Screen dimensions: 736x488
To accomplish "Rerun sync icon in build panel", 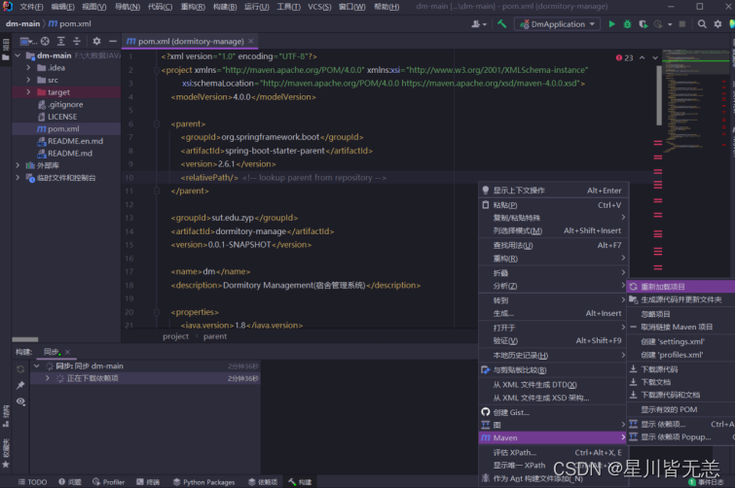I will click(x=20, y=369).
